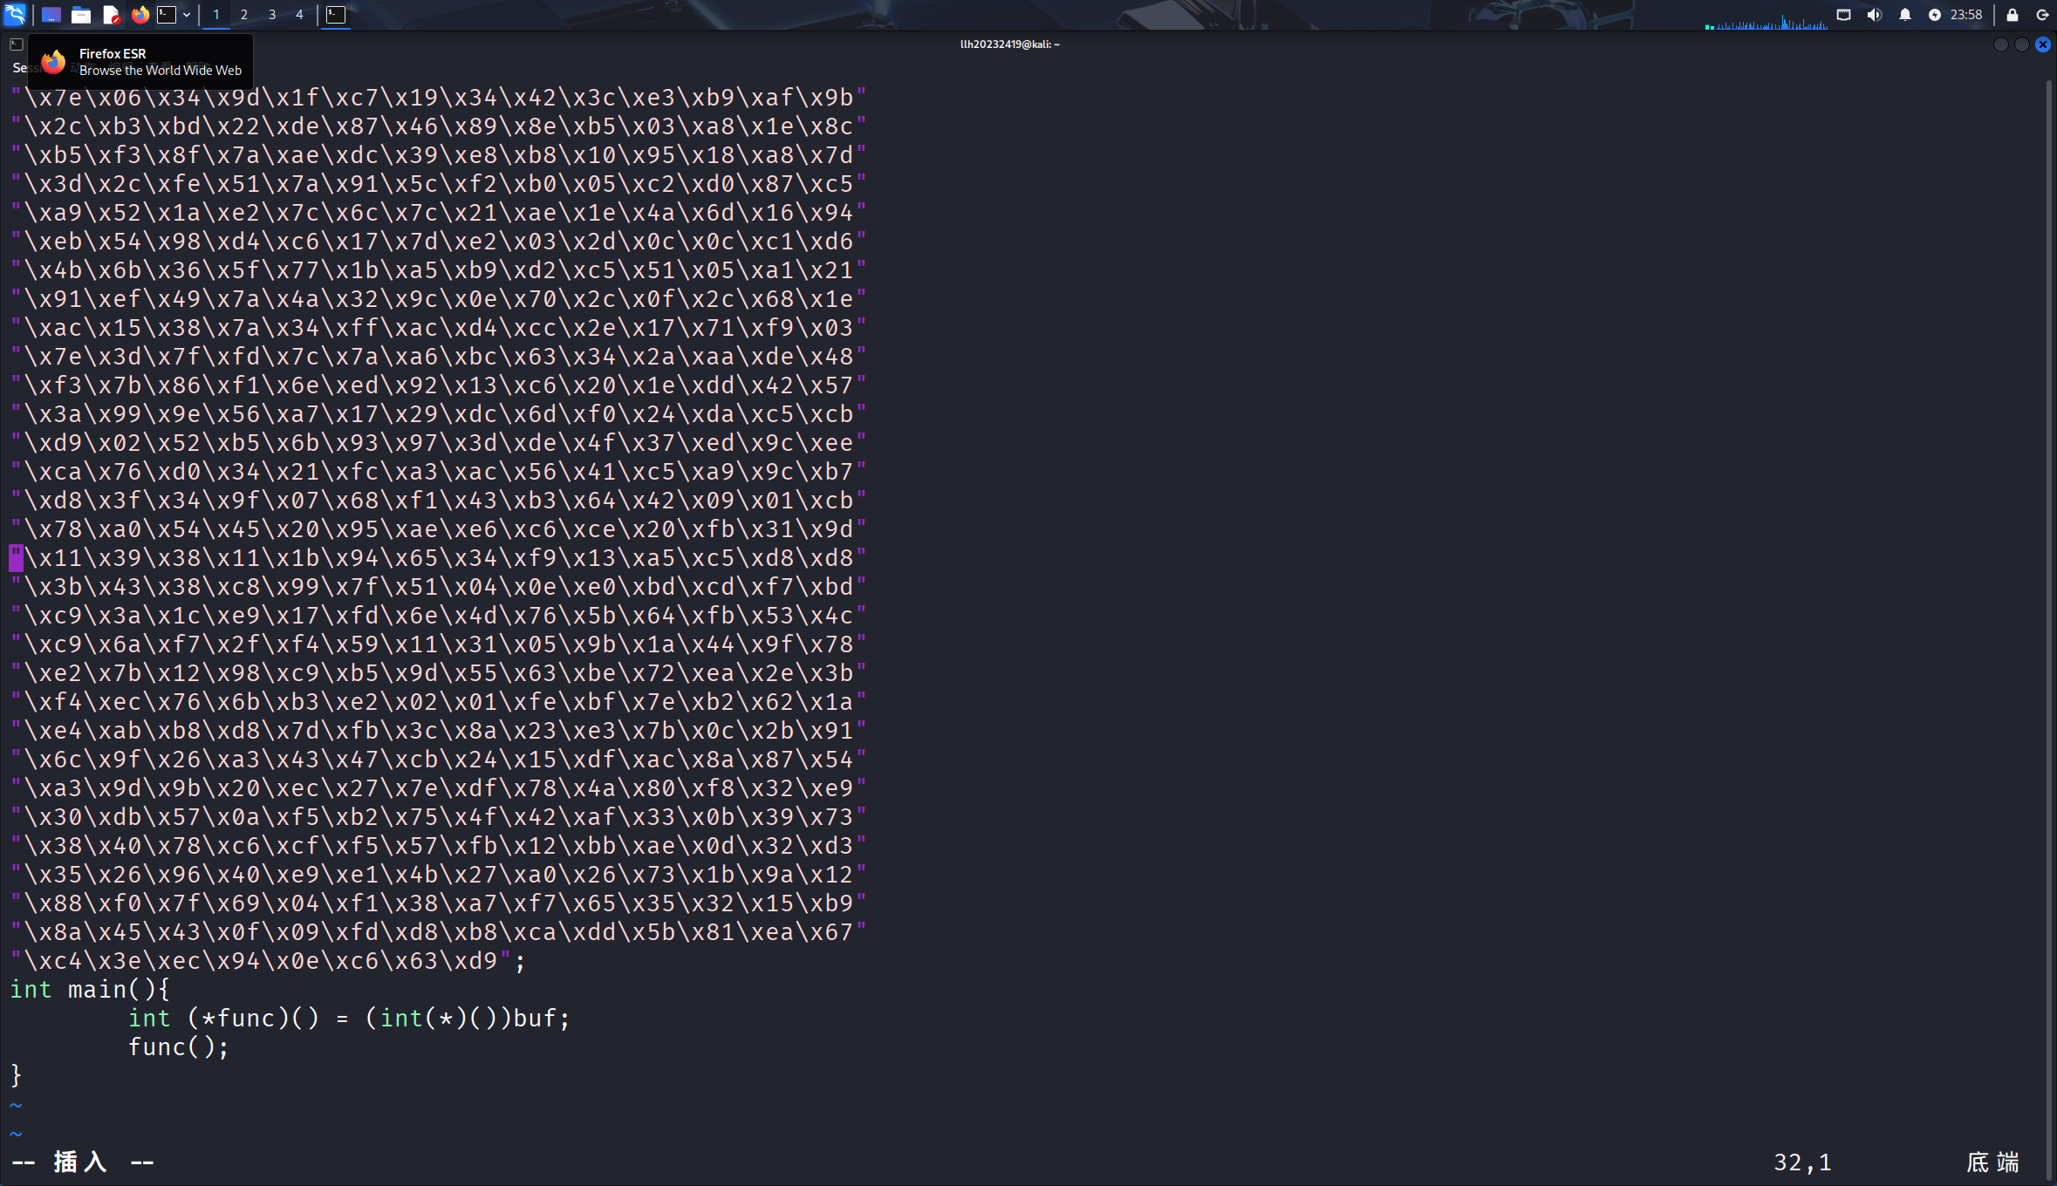2057x1186 pixels.
Task: Click the volume speaker tray icon
Action: (x=1874, y=15)
